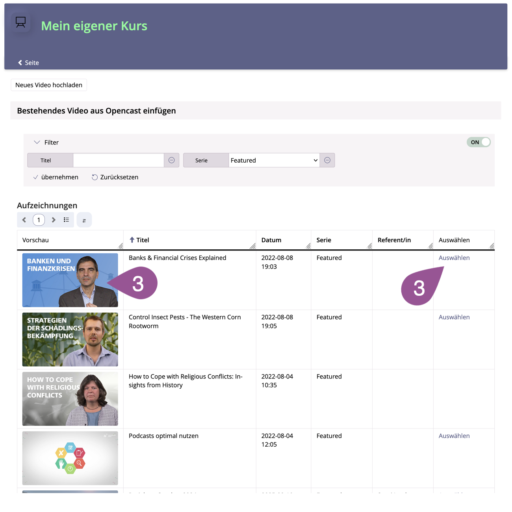Apply filters with übernehmen
This screenshot has height=512, width=512.
(56, 177)
